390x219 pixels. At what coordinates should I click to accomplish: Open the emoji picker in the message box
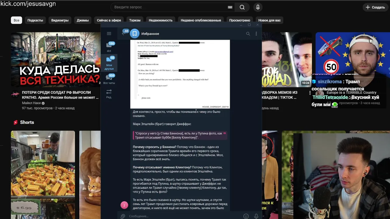tap(246, 216)
